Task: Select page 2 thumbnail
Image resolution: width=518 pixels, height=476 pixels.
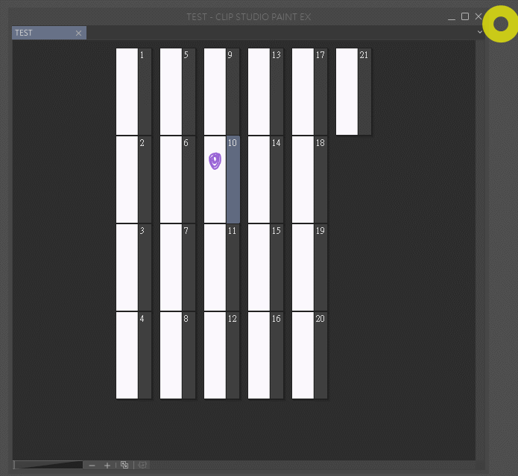Action: [x=127, y=180]
